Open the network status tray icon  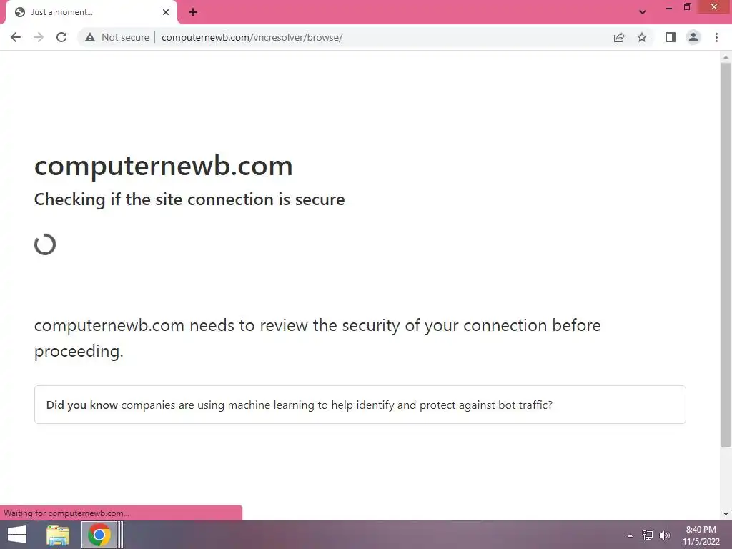[648, 535]
